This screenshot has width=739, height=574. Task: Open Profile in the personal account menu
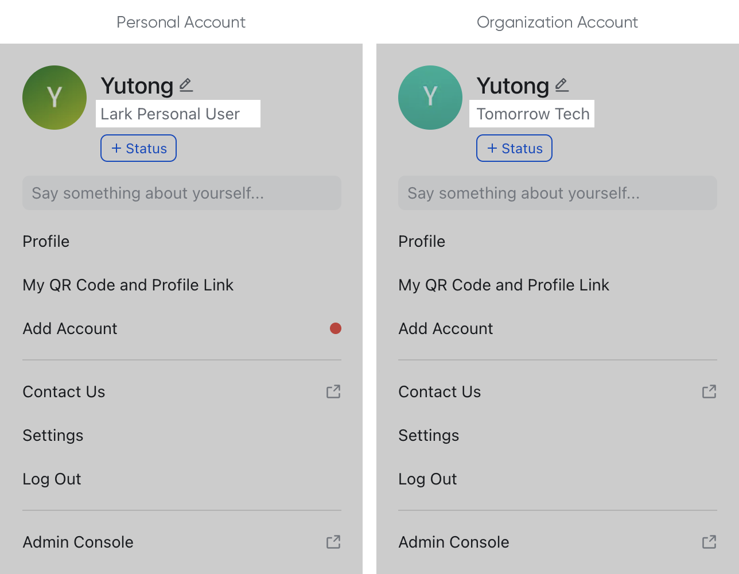point(46,242)
